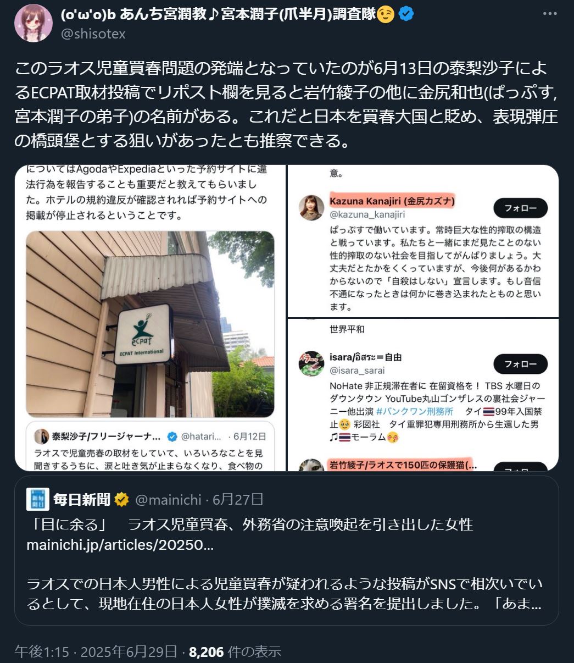The image size is (574, 663).
Task: Click isara's green profile avatar
Action: [311, 363]
